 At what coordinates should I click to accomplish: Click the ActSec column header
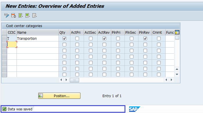coord(91,33)
